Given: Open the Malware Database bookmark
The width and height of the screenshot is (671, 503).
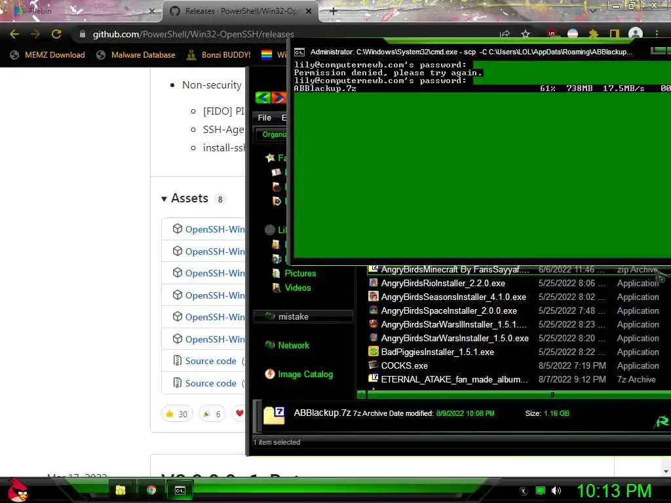Looking at the screenshot, I should coord(136,55).
